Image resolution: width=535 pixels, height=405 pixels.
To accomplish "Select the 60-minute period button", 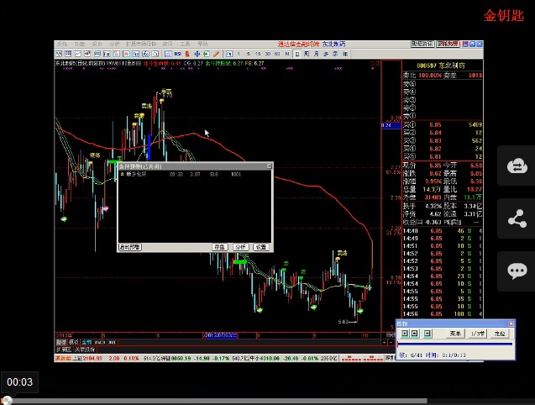I will click(277, 54).
